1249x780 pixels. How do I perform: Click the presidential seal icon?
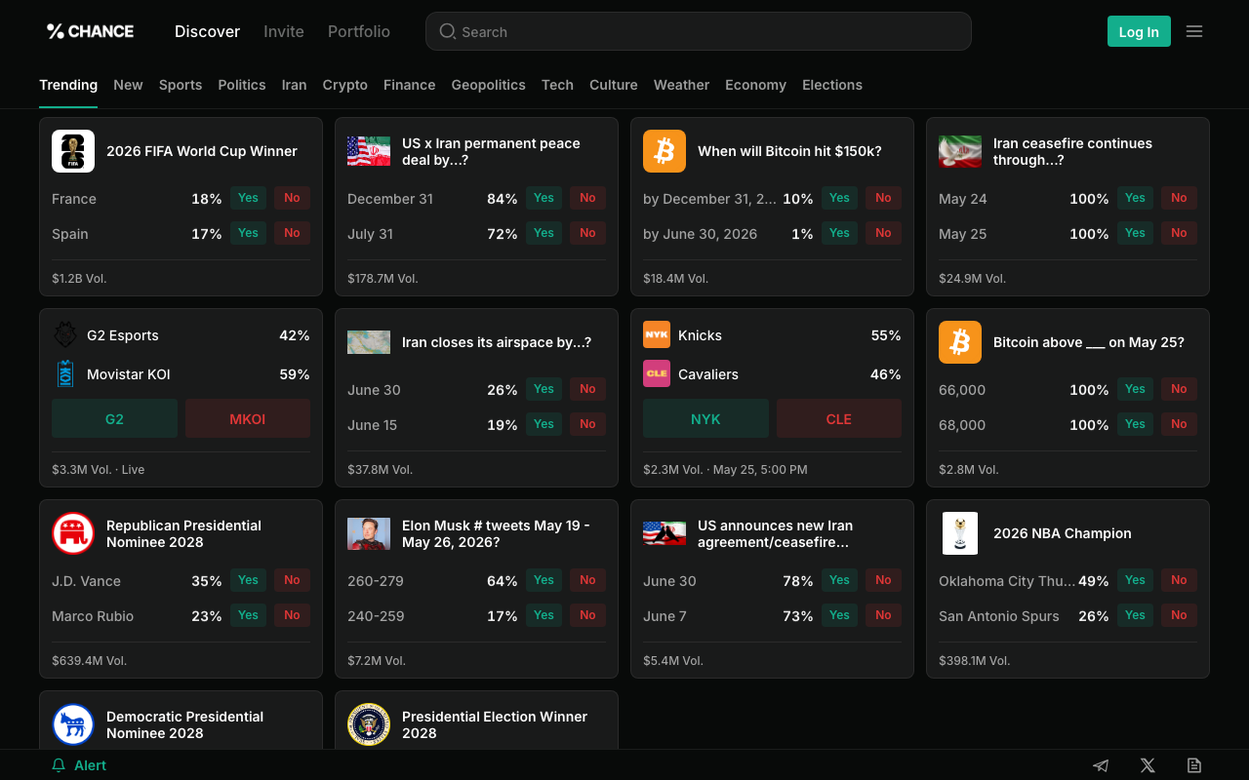tap(369, 724)
